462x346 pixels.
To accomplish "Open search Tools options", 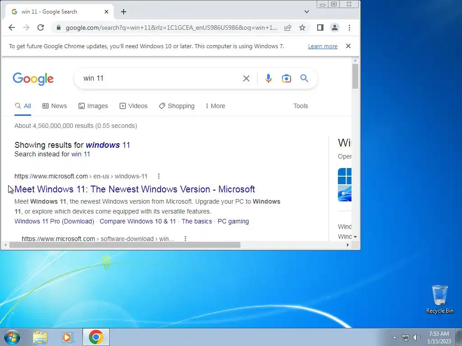I will [300, 106].
